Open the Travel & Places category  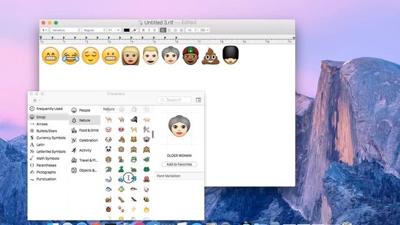85,160
